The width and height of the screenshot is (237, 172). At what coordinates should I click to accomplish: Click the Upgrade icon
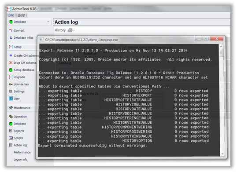pos(11,77)
